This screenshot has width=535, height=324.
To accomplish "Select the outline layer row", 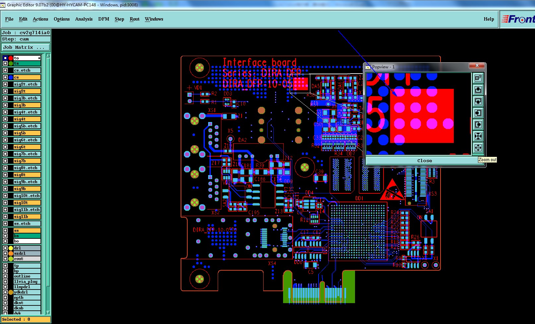I will (x=27, y=276).
